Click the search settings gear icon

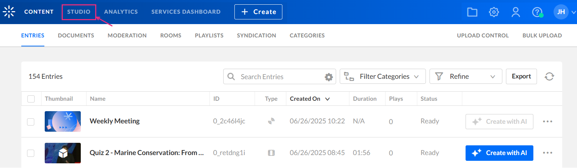(329, 77)
